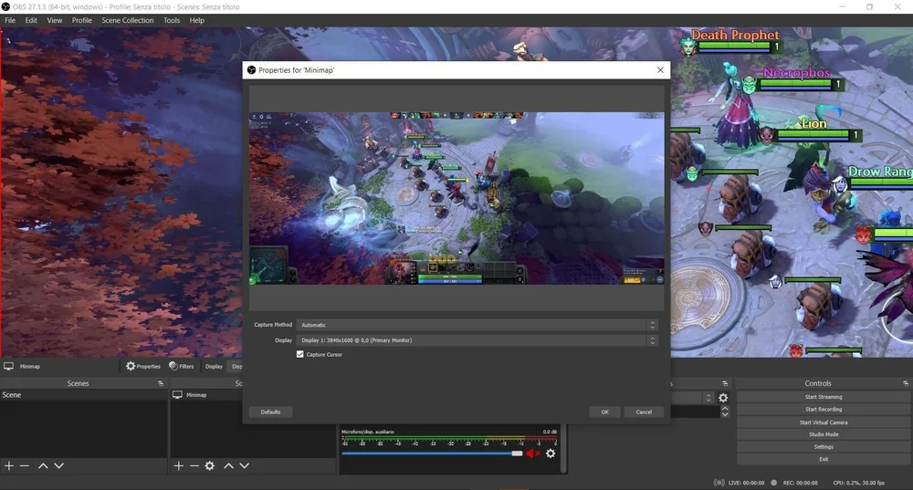Open the scene transition type dropdown

[x=692, y=398]
